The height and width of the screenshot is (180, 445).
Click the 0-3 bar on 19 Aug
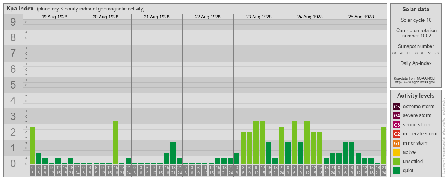tap(32, 145)
